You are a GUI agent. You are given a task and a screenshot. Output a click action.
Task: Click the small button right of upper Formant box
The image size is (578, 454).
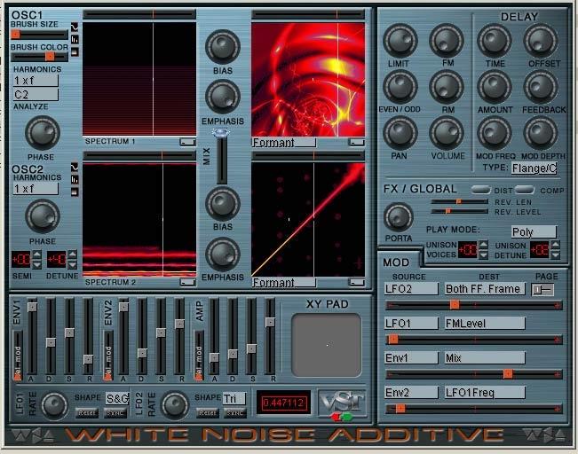[357, 142]
